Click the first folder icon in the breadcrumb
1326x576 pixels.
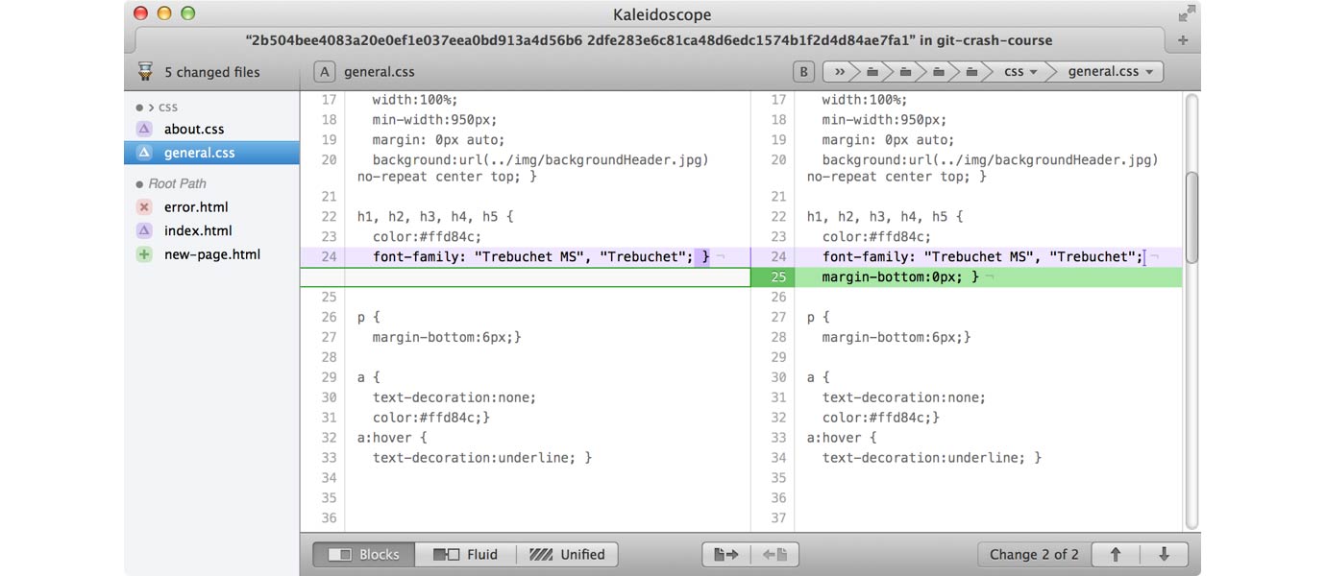click(872, 71)
